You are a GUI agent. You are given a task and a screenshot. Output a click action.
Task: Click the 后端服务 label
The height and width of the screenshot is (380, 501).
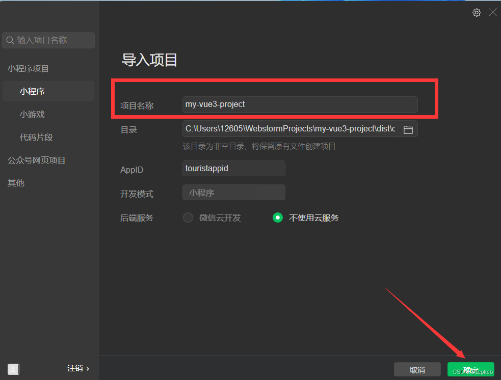137,218
